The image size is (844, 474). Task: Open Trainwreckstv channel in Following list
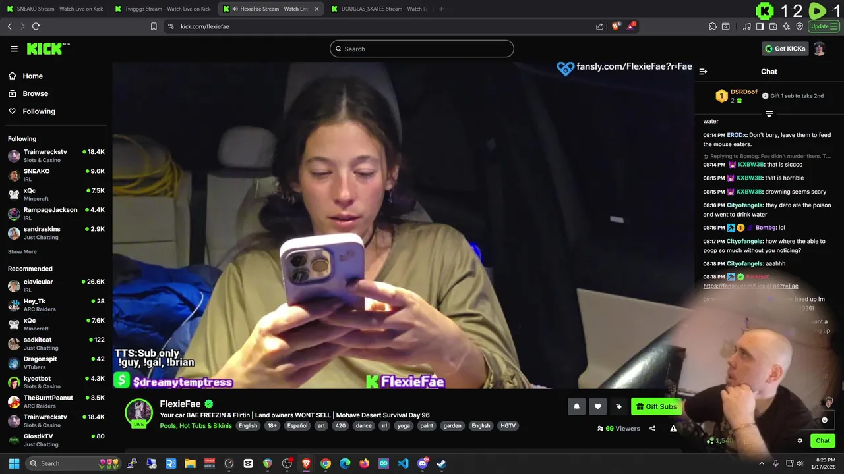pos(56,155)
